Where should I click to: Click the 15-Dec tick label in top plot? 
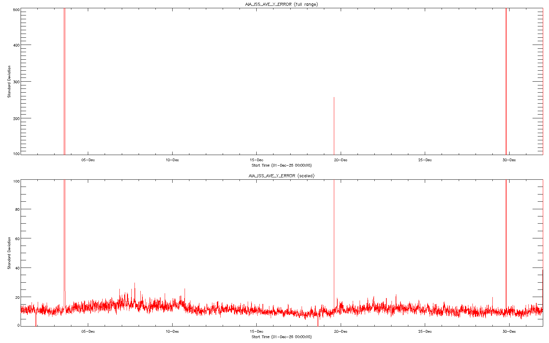click(257, 160)
